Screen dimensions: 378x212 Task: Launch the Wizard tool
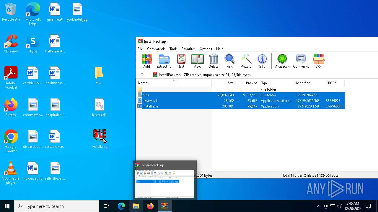(x=246, y=61)
